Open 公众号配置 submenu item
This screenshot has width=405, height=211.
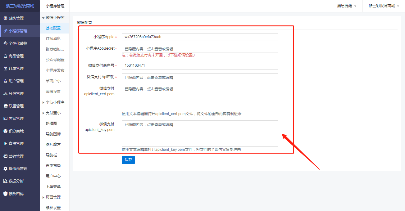(54, 60)
